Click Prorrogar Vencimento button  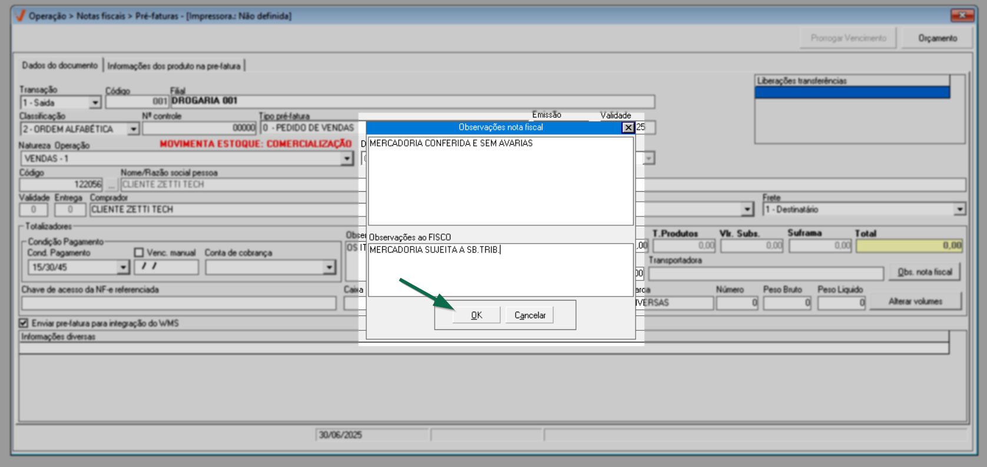click(848, 38)
